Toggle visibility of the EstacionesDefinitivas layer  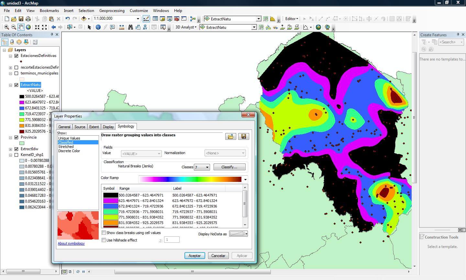[x=16, y=56]
